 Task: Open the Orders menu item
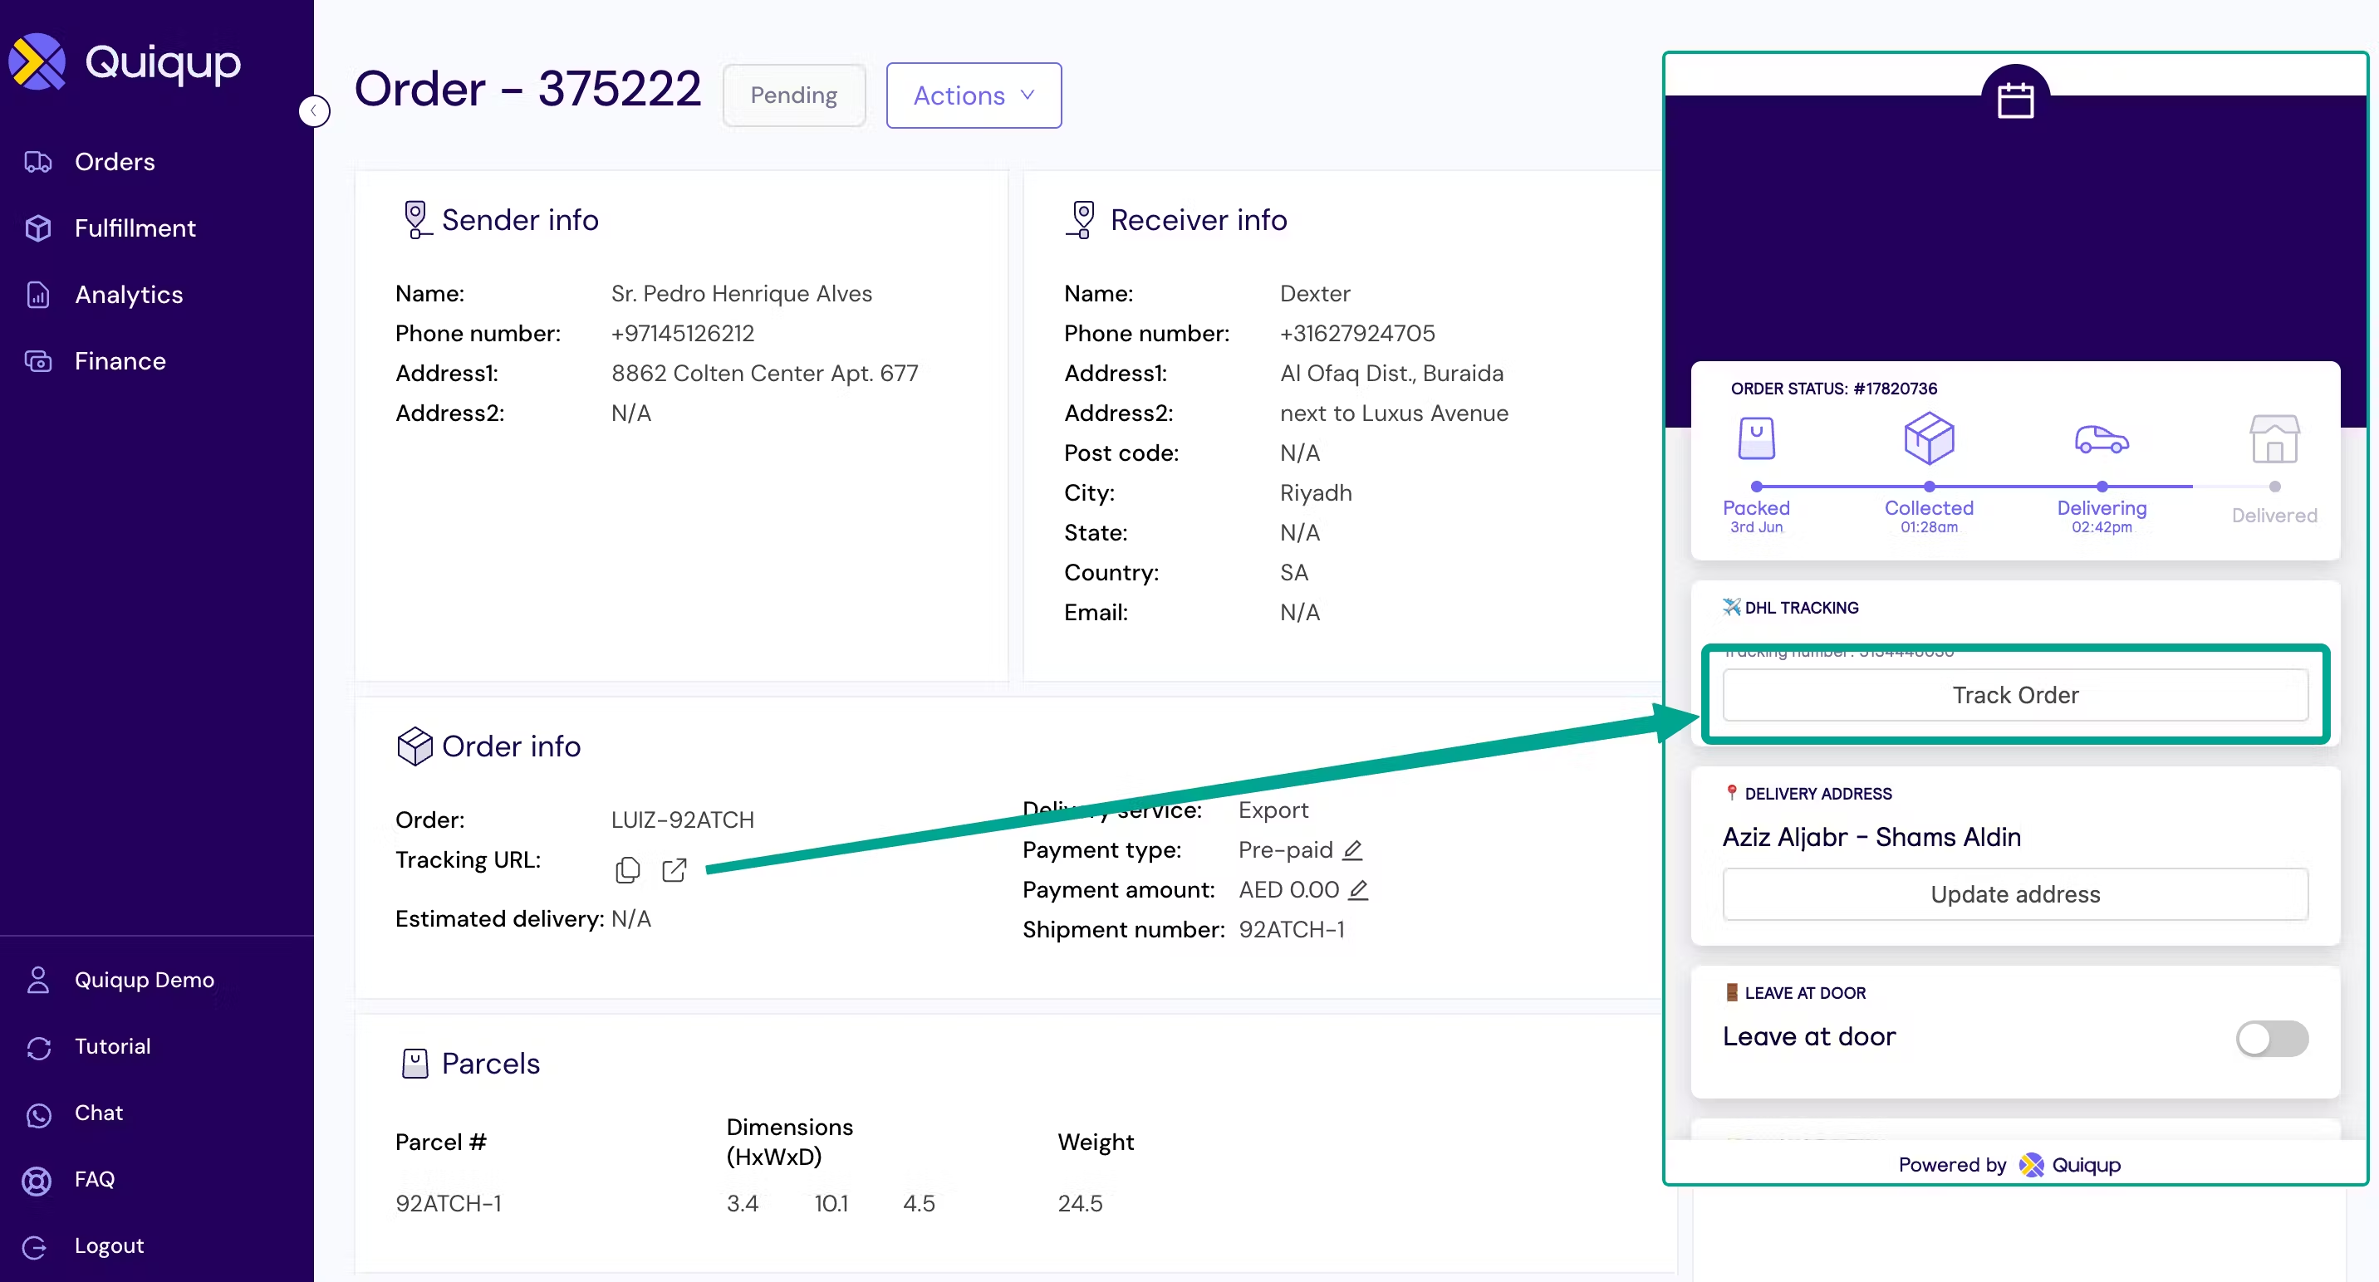coord(115,162)
